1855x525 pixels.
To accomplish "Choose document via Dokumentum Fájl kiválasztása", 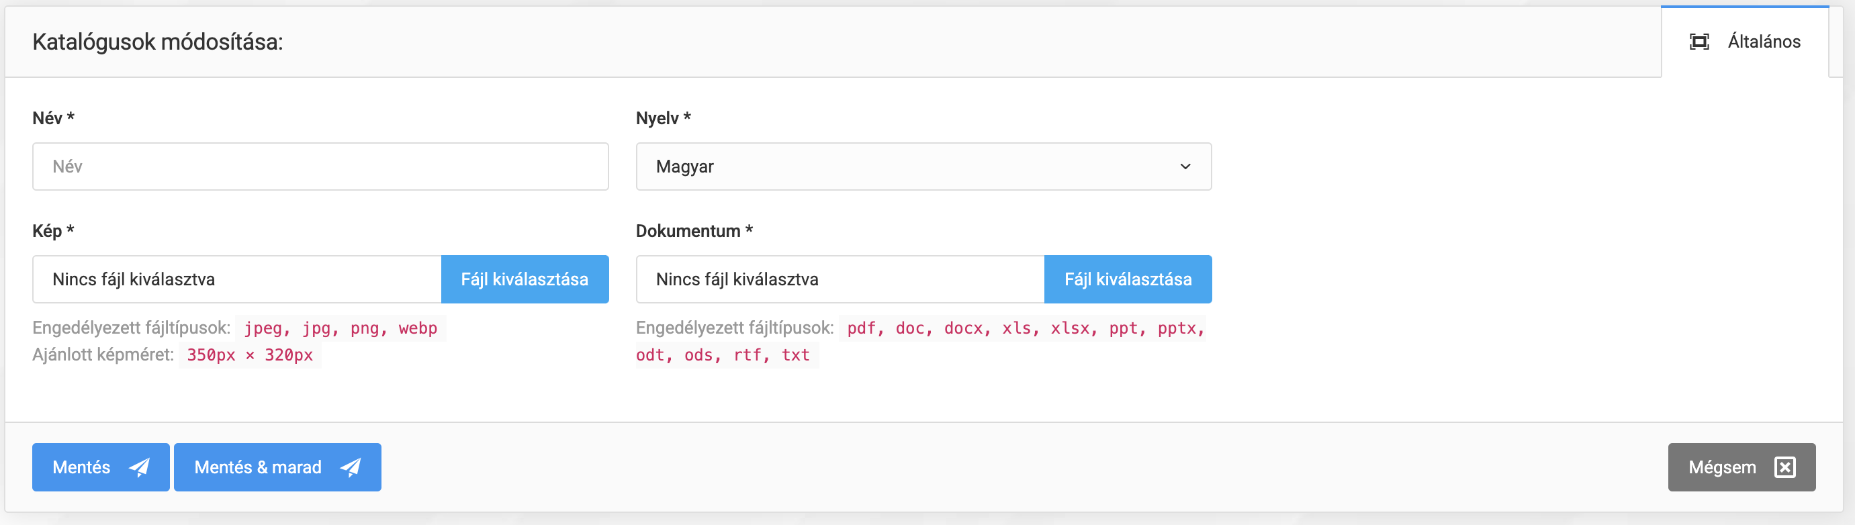I will 1127,279.
